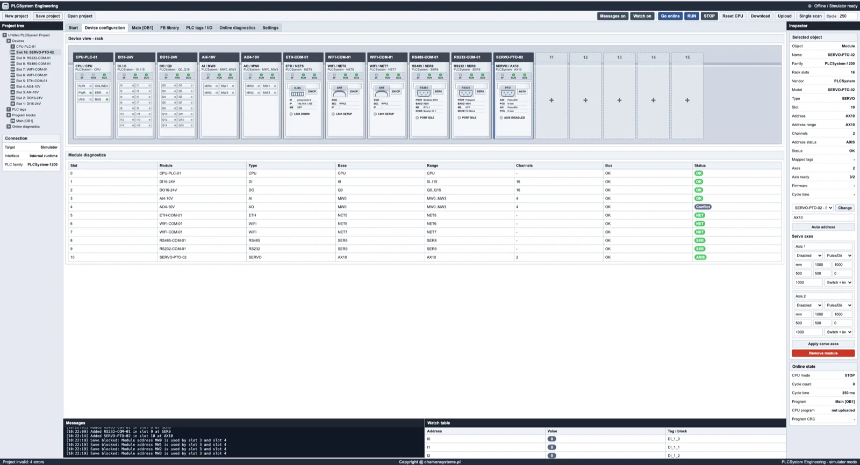
Task: Select Slot 10: SERVO-PTO-02 in project tree
Action: point(35,53)
